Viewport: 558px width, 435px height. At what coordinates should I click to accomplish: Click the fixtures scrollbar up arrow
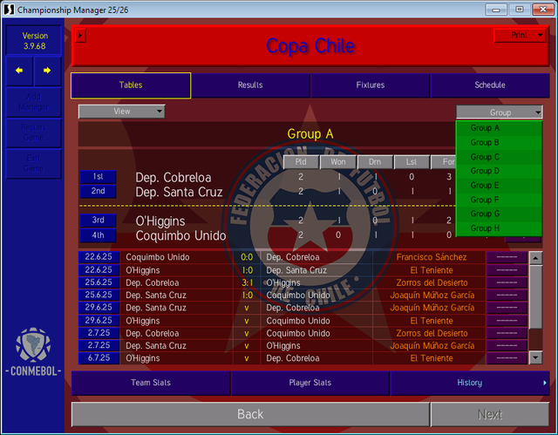pyautogui.click(x=535, y=258)
